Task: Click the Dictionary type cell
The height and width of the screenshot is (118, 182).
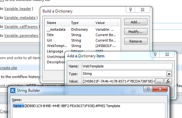Action: (80, 29)
